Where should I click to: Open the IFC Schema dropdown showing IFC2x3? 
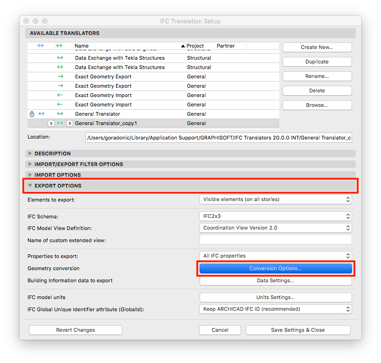point(276,216)
